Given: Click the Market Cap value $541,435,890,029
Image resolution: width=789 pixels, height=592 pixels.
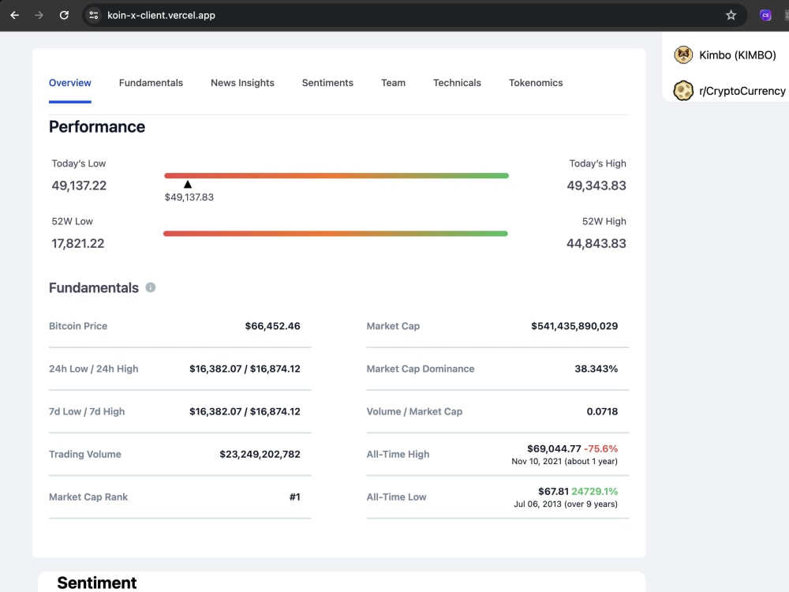Looking at the screenshot, I should [574, 326].
